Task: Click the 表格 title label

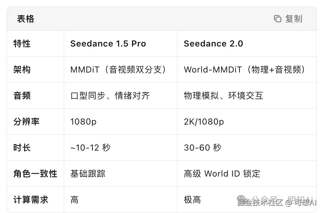Action: coord(25,19)
